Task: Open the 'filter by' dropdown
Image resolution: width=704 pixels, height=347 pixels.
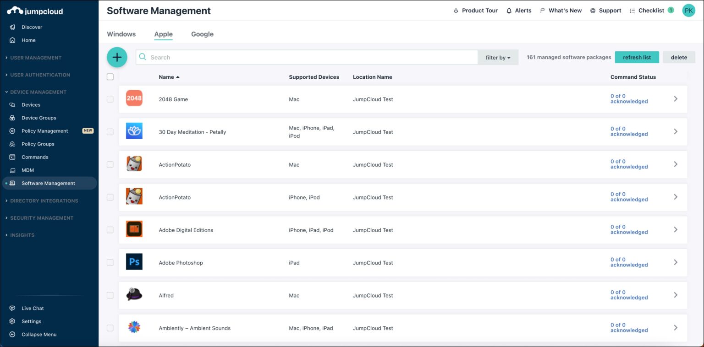Action: 498,57
